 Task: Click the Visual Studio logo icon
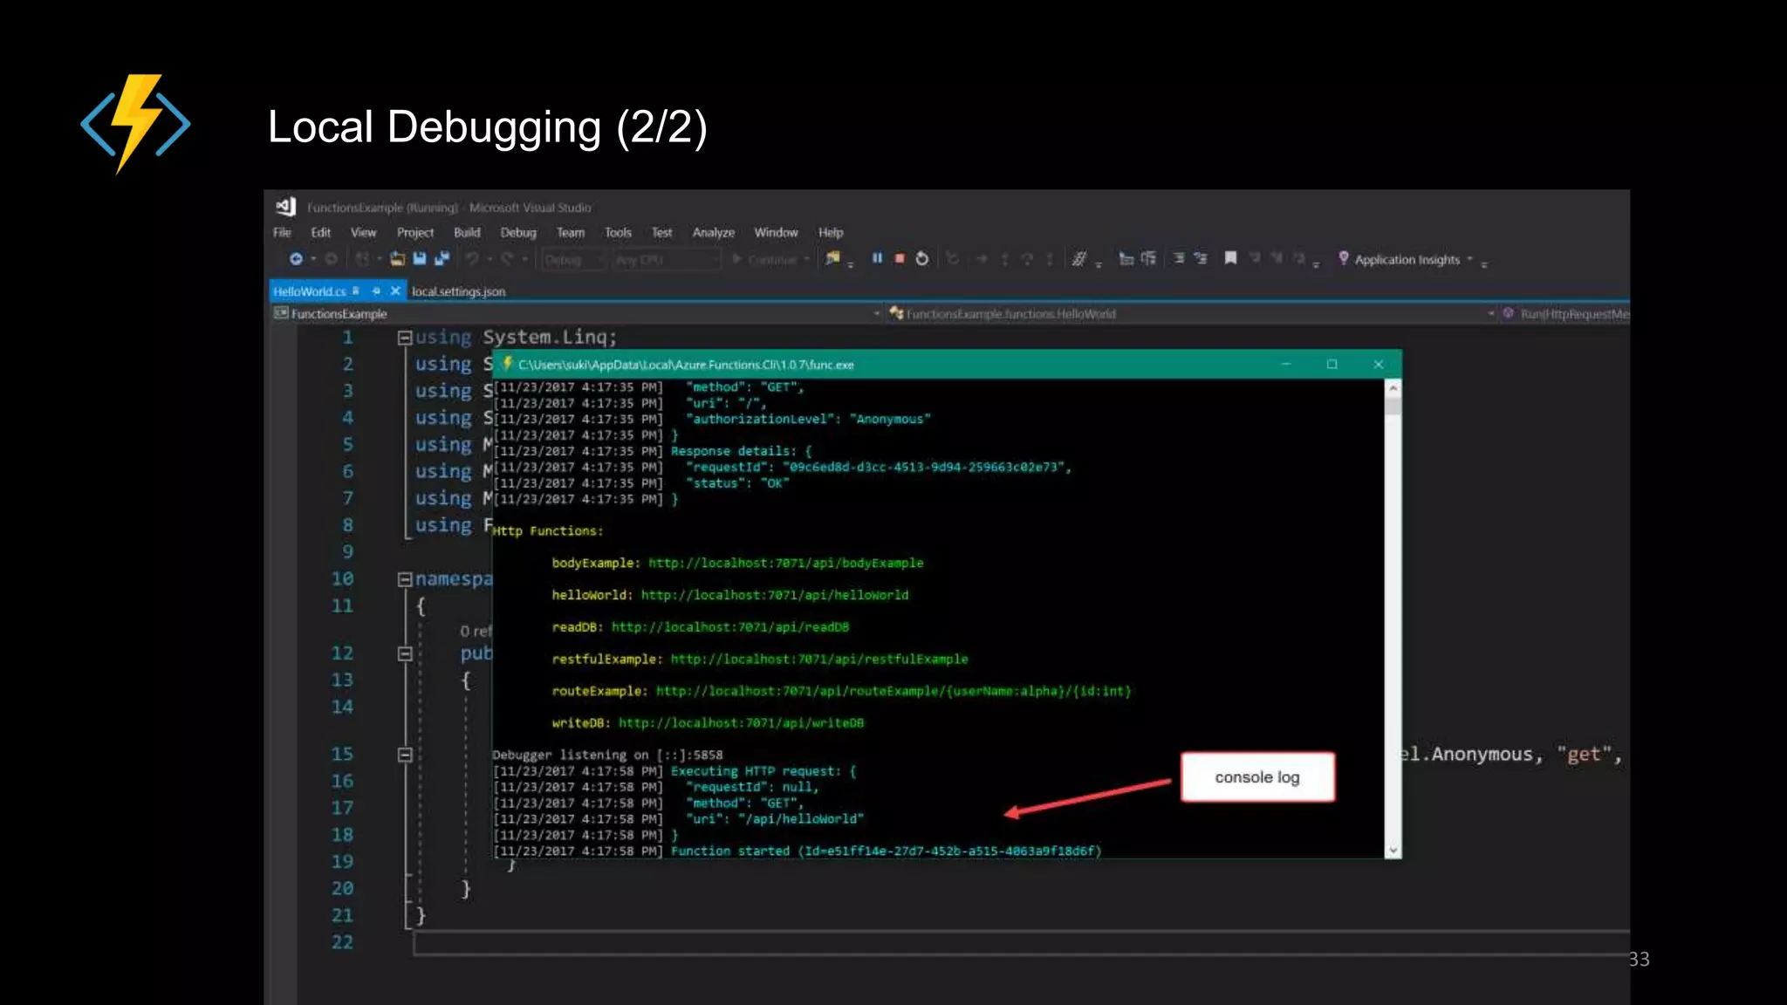pos(285,207)
